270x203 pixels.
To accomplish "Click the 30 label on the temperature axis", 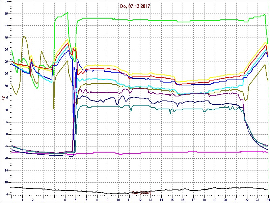I will coord(6,134).
